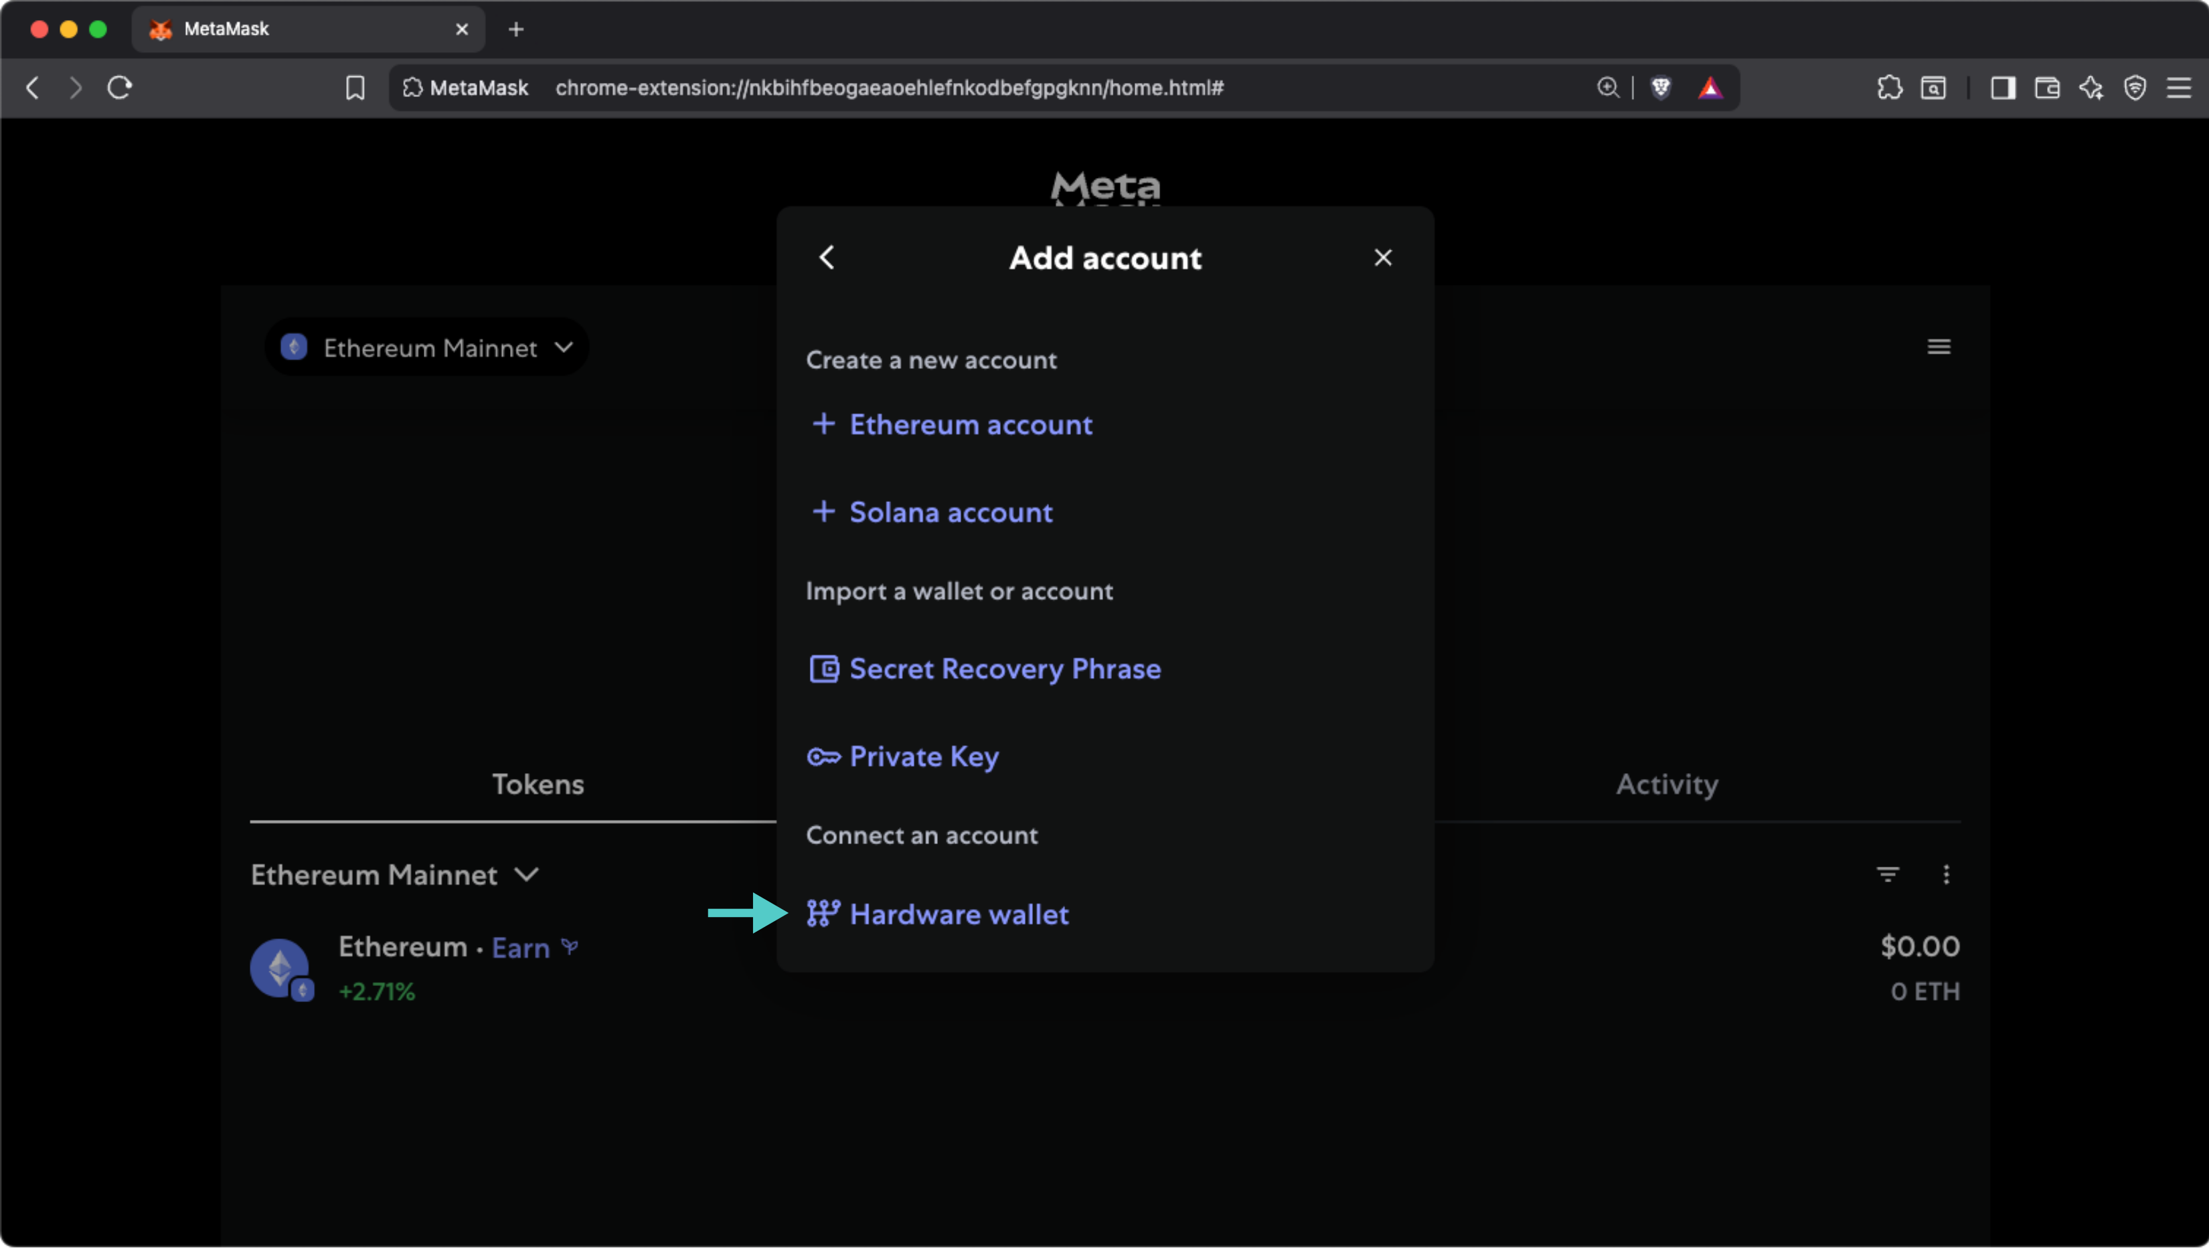Screen dimensions: 2209x1249
Task: Import using Secret Recovery Phrase
Action: (985, 668)
